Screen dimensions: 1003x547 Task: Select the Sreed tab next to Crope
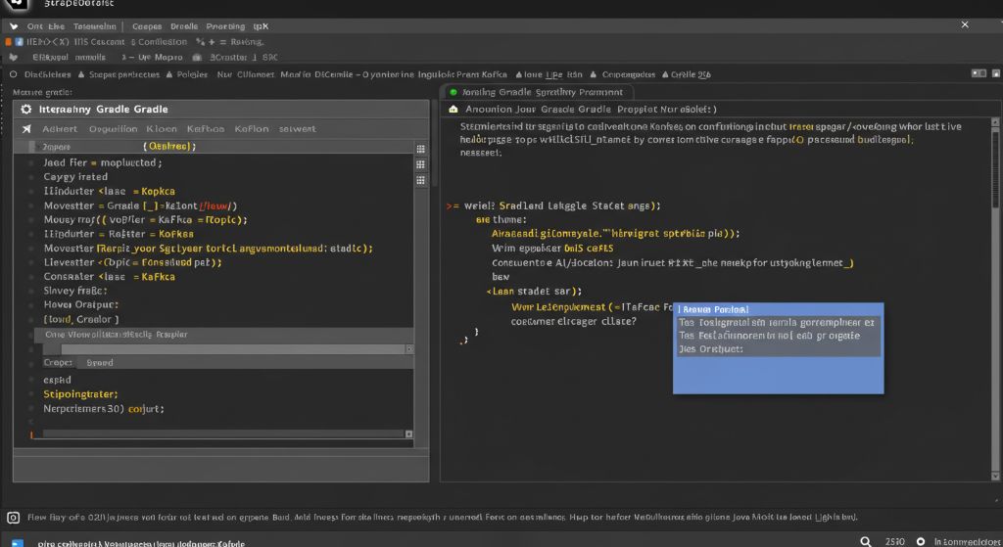[100, 363]
